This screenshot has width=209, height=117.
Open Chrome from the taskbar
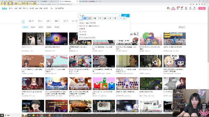(x=42, y=115)
